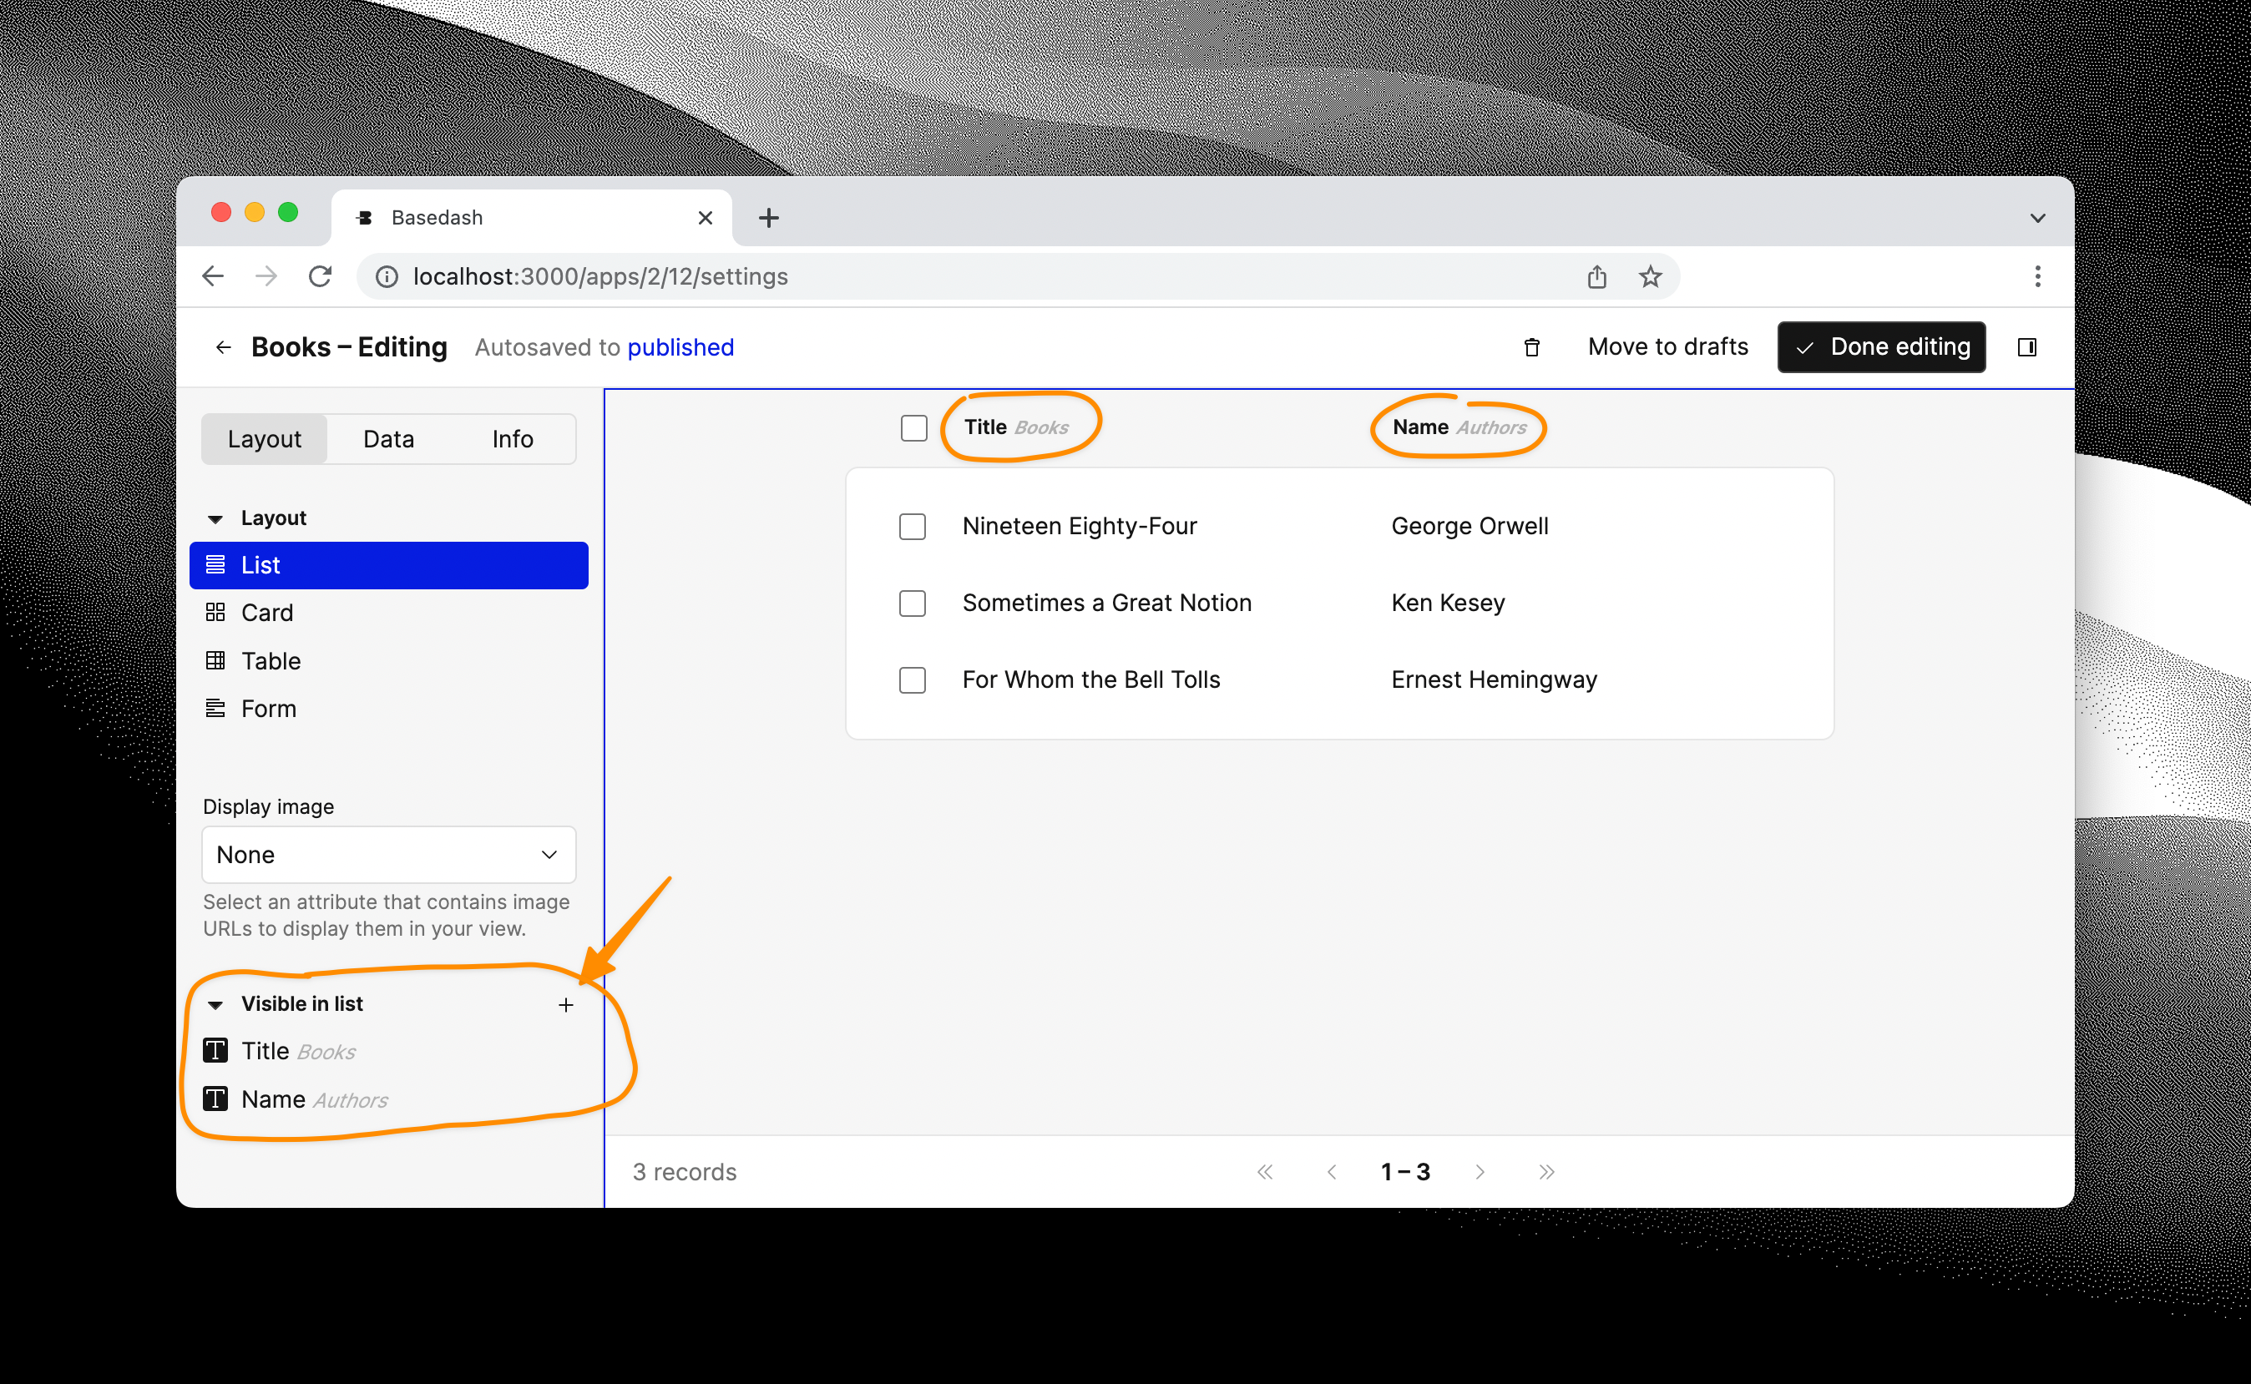The height and width of the screenshot is (1384, 2251).
Task: Click the browser address bar
Action: coord(915,276)
